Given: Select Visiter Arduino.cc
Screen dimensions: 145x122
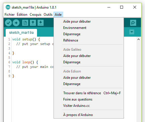Looking at the screenshot, I should click(89, 106).
